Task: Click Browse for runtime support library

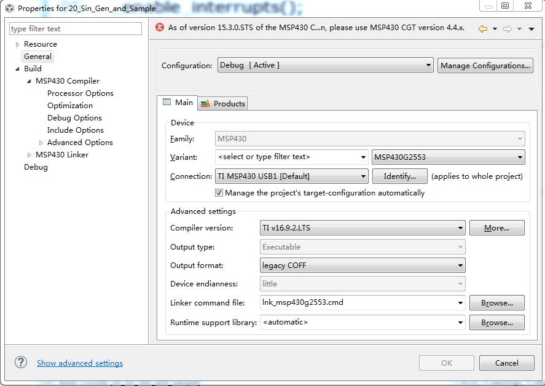Action: point(496,322)
